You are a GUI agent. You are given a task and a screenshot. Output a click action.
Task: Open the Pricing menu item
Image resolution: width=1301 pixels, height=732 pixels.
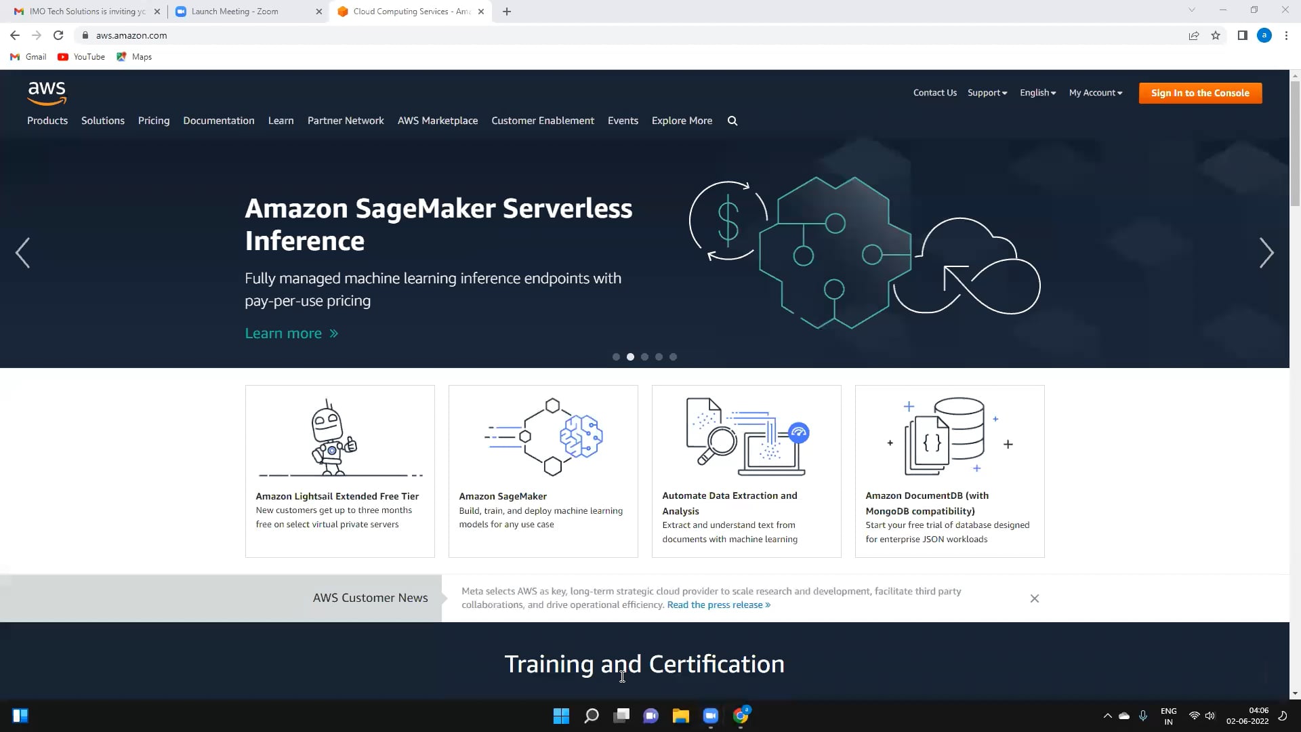point(153,120)
